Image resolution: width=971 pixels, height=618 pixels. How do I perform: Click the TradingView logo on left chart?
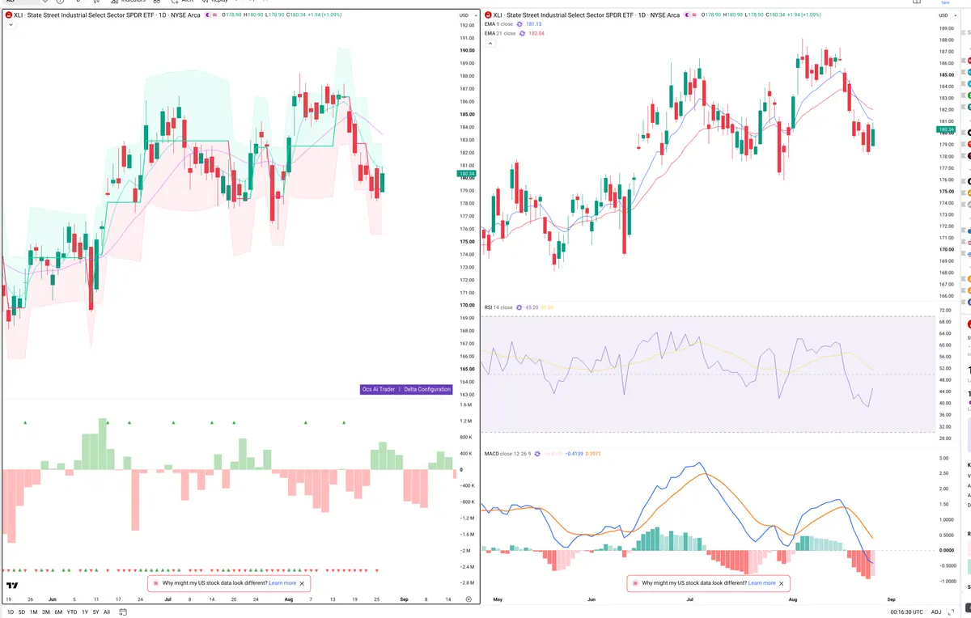(x=12, y=586)
